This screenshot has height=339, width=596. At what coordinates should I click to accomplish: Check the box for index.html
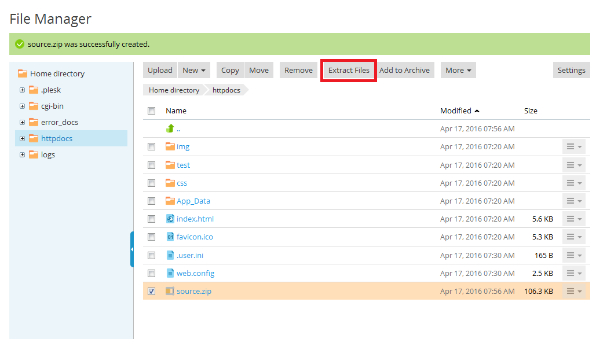coord(152,219)
